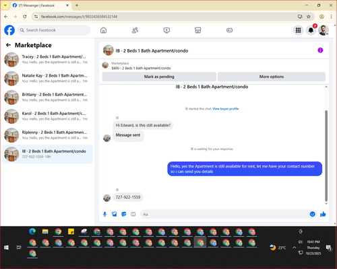Click the chat vertical scrollbar

coord(326,156)
